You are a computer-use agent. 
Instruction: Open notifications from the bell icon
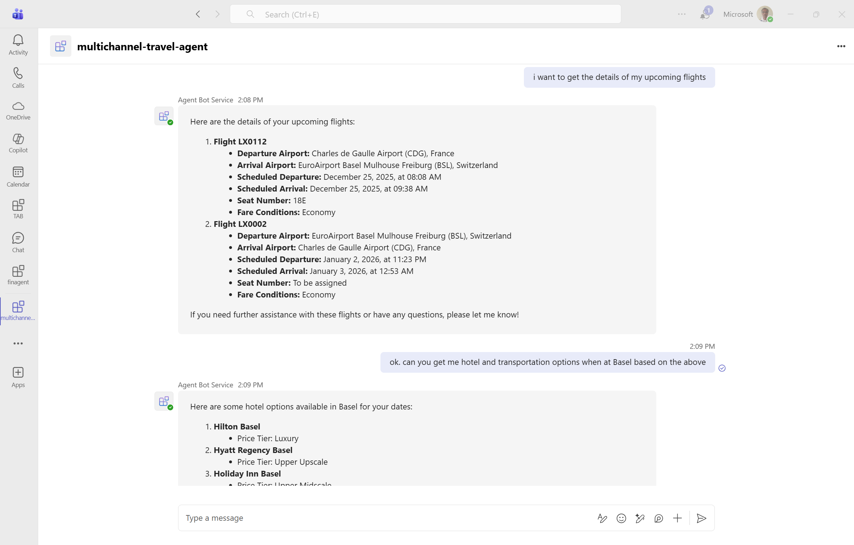point(705,14)
